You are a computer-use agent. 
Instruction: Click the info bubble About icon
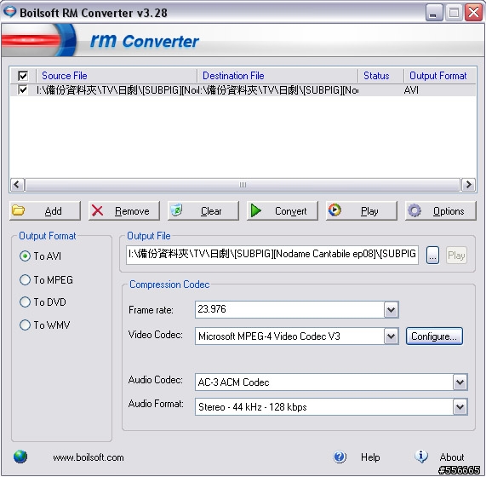[x=421, y=457]
